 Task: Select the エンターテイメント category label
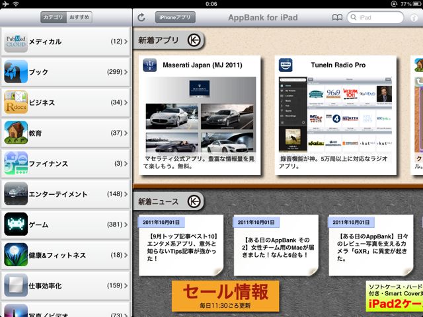pos(58,194)
